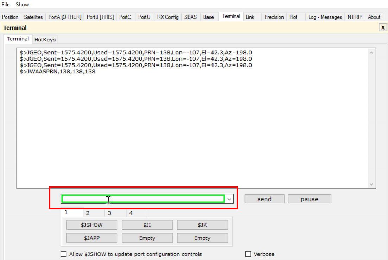Image resolution: width=388 pixels, height=260 pixels.
Task: Open the SBAS tab
Action: click(x=191, y=17)
